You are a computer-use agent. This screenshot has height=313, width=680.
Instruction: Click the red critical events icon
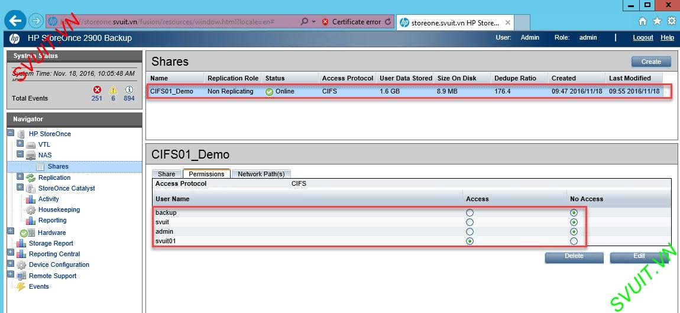tap(97, 89)
